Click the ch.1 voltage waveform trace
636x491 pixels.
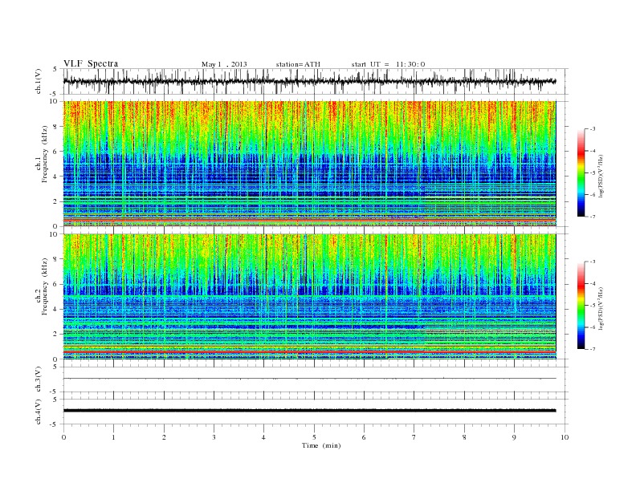pos(309,81)
